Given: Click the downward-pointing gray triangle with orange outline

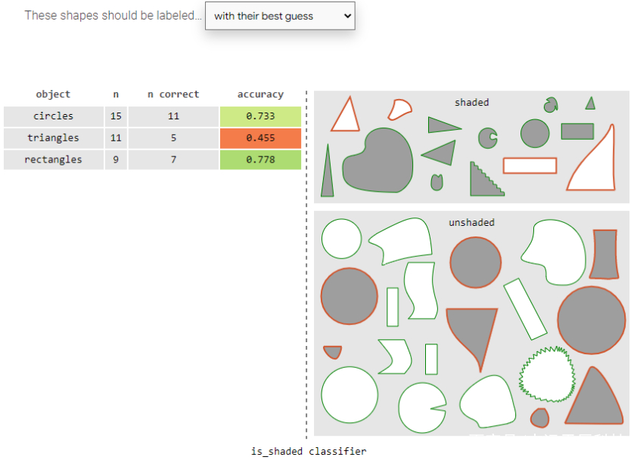Looking at the screenshot, I should tap(474, 332).
